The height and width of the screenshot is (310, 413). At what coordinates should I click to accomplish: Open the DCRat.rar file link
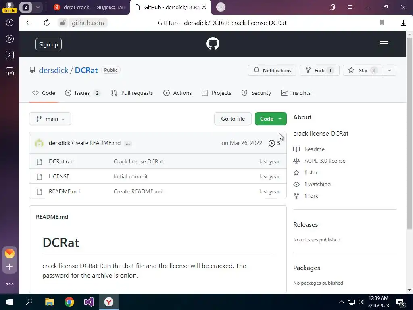[x=60, y=161]
